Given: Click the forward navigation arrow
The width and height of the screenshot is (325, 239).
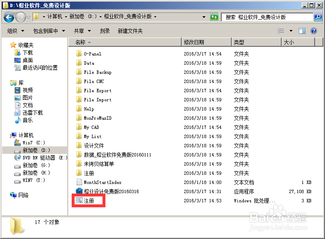Looking at the screenshot, I should 20,17.
